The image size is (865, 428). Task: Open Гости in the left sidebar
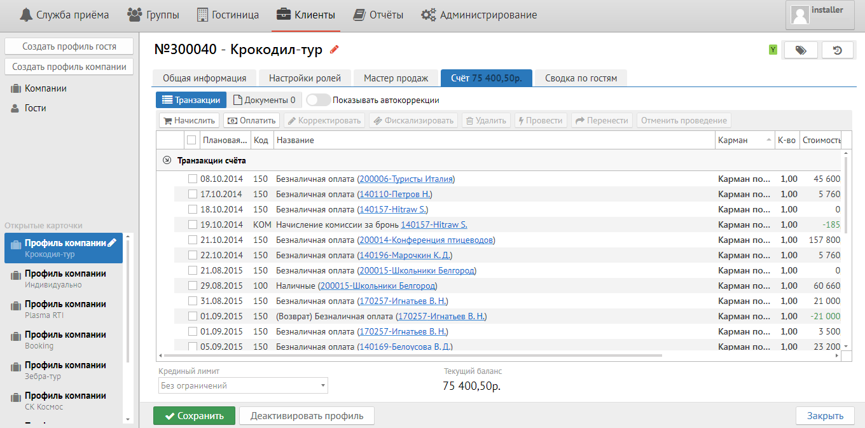pyautogui.click(x=36, y=108)
